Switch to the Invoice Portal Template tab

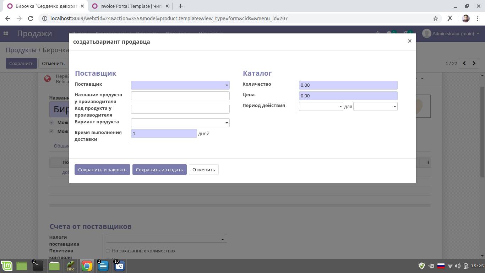[130, 6]
